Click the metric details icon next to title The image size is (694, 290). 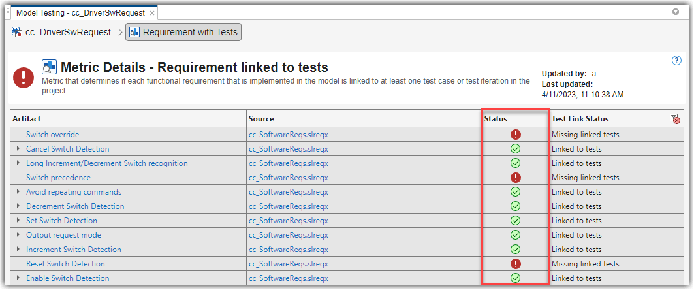tap(49, 67)
